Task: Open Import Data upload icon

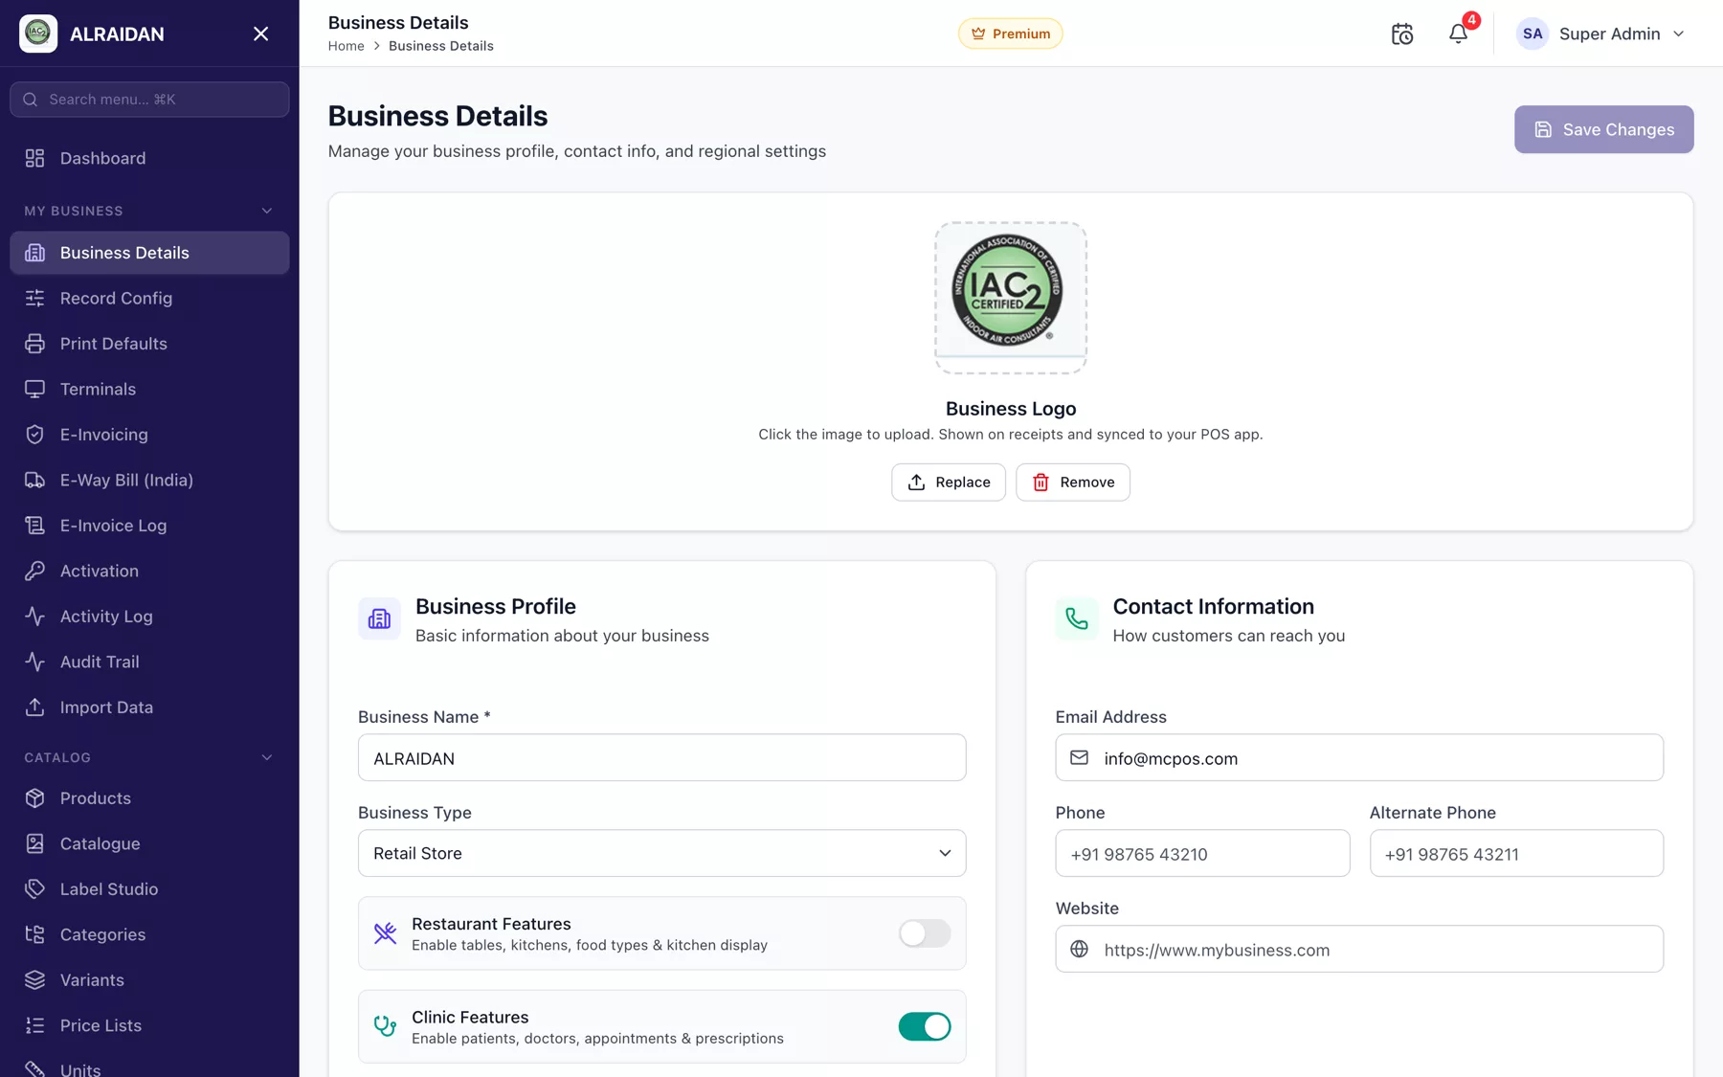Action: tap(35, 707)
